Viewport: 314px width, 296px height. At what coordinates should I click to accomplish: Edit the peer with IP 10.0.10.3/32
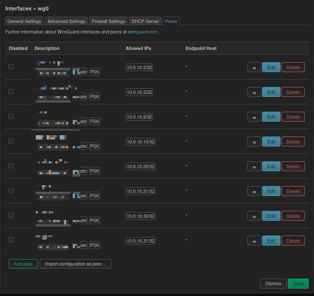[271, 92]
